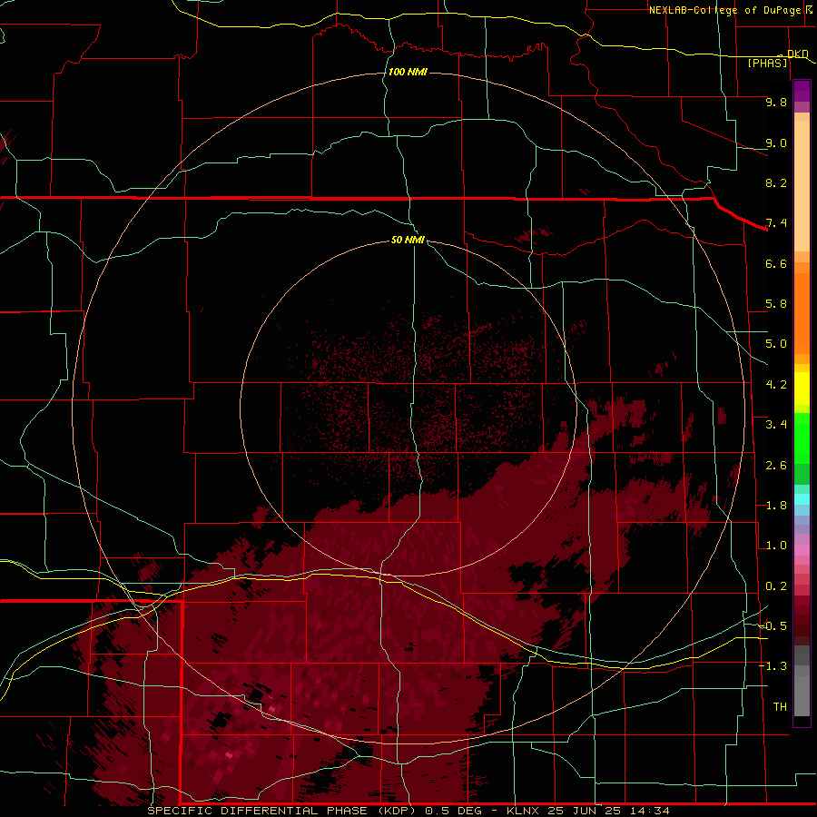Screen dimensions: 817x817
Task: Click the 0.2 scale value
Action: 776,586
